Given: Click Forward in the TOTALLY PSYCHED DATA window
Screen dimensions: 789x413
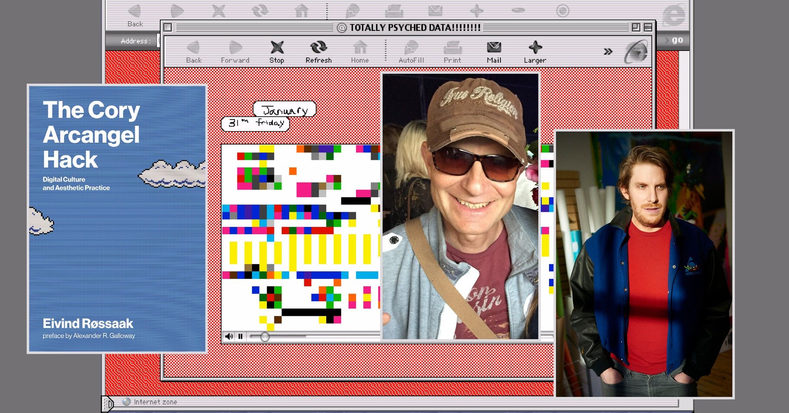Looking at the screenshot, I should pyautogui.click(x=235, y=52).
